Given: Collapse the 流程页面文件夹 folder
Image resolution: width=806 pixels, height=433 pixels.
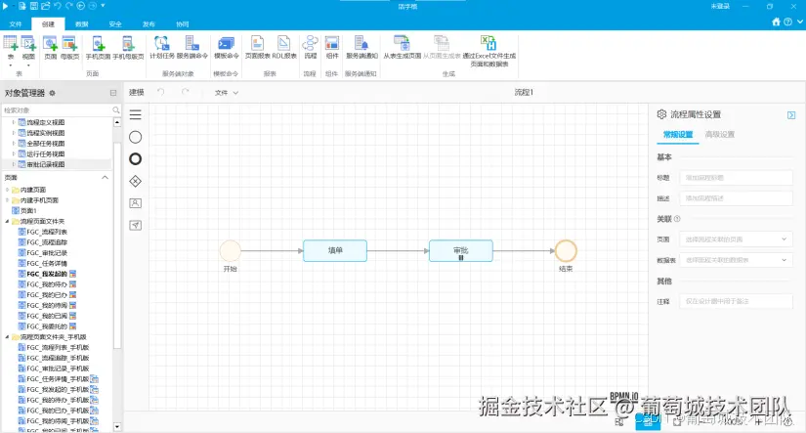Looking at the screenshot, I should (7, 221).
